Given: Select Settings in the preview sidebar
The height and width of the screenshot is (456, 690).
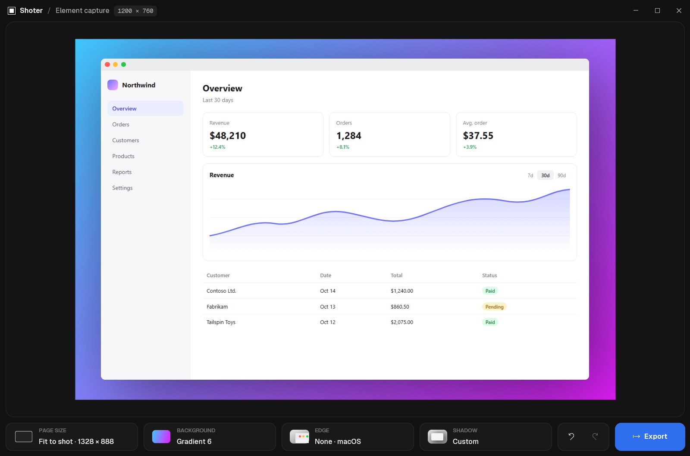Looking at the screenshot, I should pyautogui.click(x=145, y=188).
